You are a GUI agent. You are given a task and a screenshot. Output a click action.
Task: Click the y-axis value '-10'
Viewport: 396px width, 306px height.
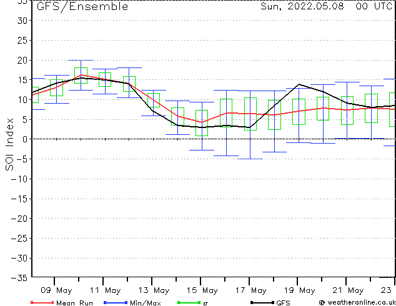pos(19,179)
